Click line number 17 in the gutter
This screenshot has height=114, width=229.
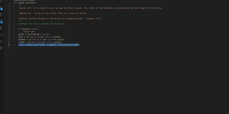click(x=9, y=45)
